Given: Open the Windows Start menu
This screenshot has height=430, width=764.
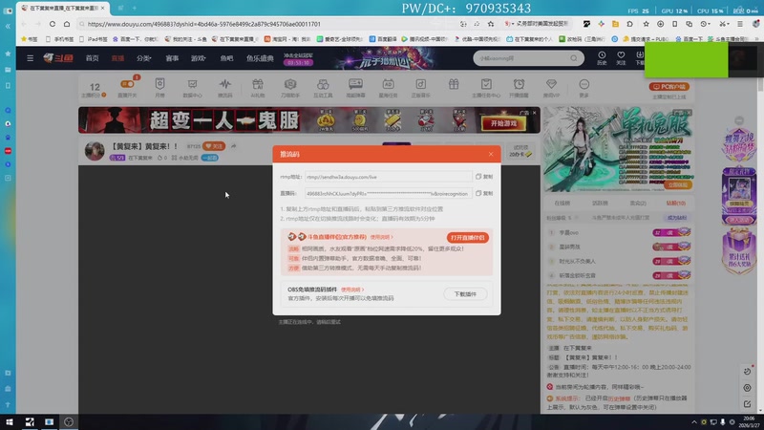Looking at the screenshot, I should [x=9, y=422].
